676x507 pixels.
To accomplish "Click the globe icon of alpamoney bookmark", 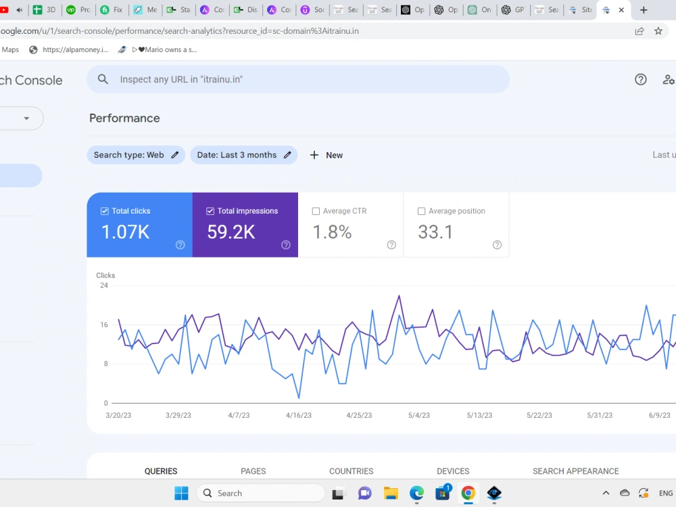I will 33,49.
